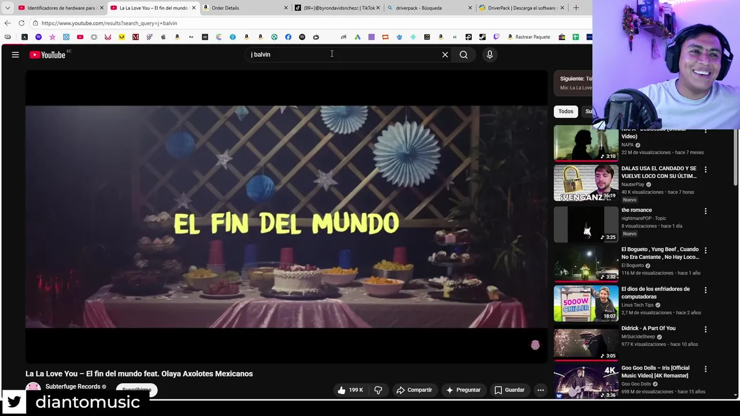Image resolution: width=740 pixels, height=416 pixels.
Task: Close the Identificadores de hardware tab
Action: coord(102,8)
